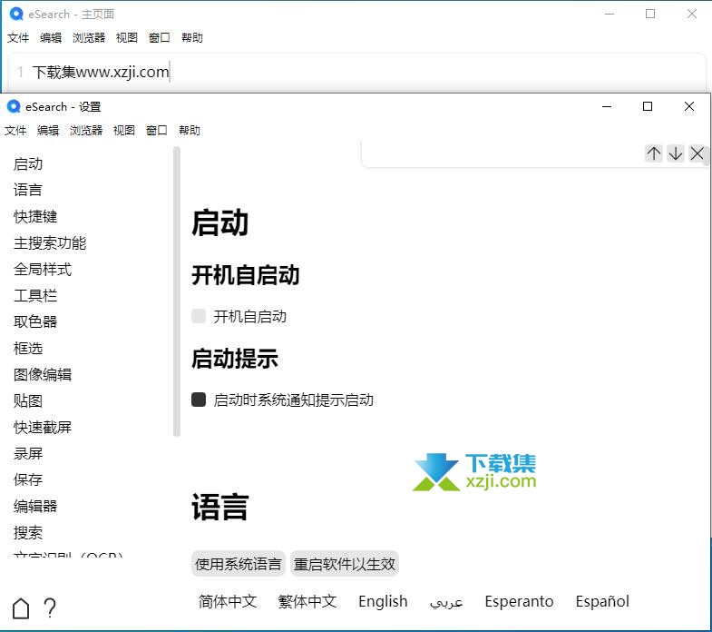Enable the 开机自启动 checkbox
The height and width of the screenshot is (632, 712).
pyautogui.click(x=199, y=316)
